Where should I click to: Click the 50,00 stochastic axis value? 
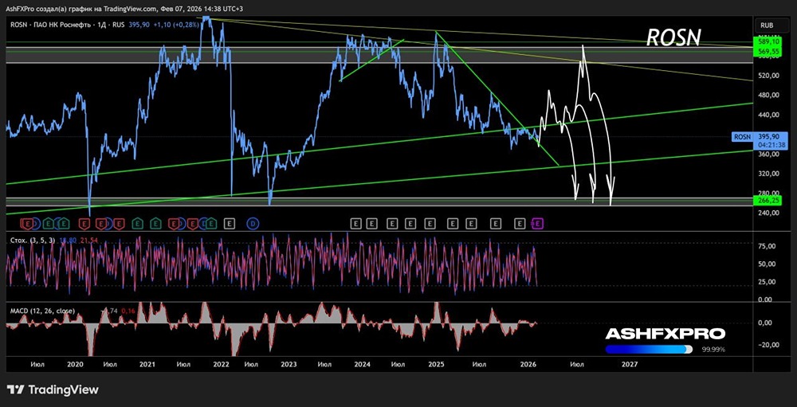(x=768, y=264)
